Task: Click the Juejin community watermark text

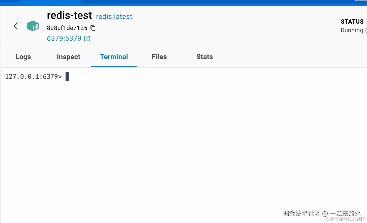Action: 322,213
